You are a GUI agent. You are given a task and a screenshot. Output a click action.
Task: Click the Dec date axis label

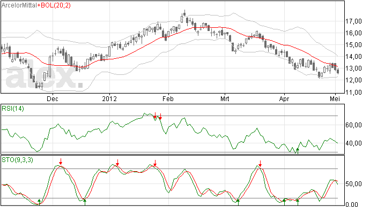point(53,98)
